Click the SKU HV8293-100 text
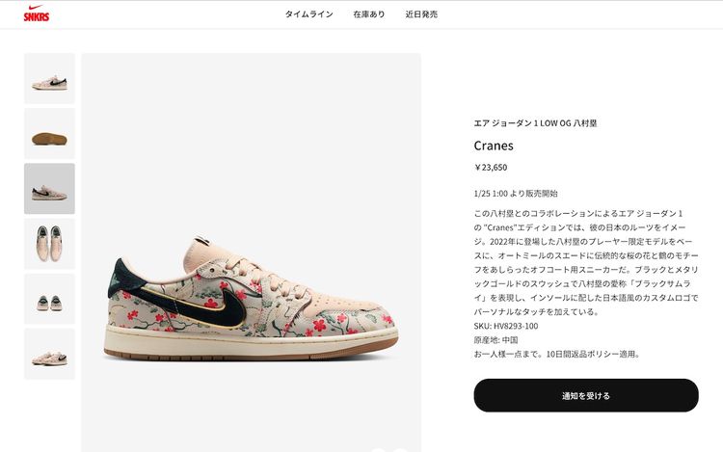 [506, 326]
